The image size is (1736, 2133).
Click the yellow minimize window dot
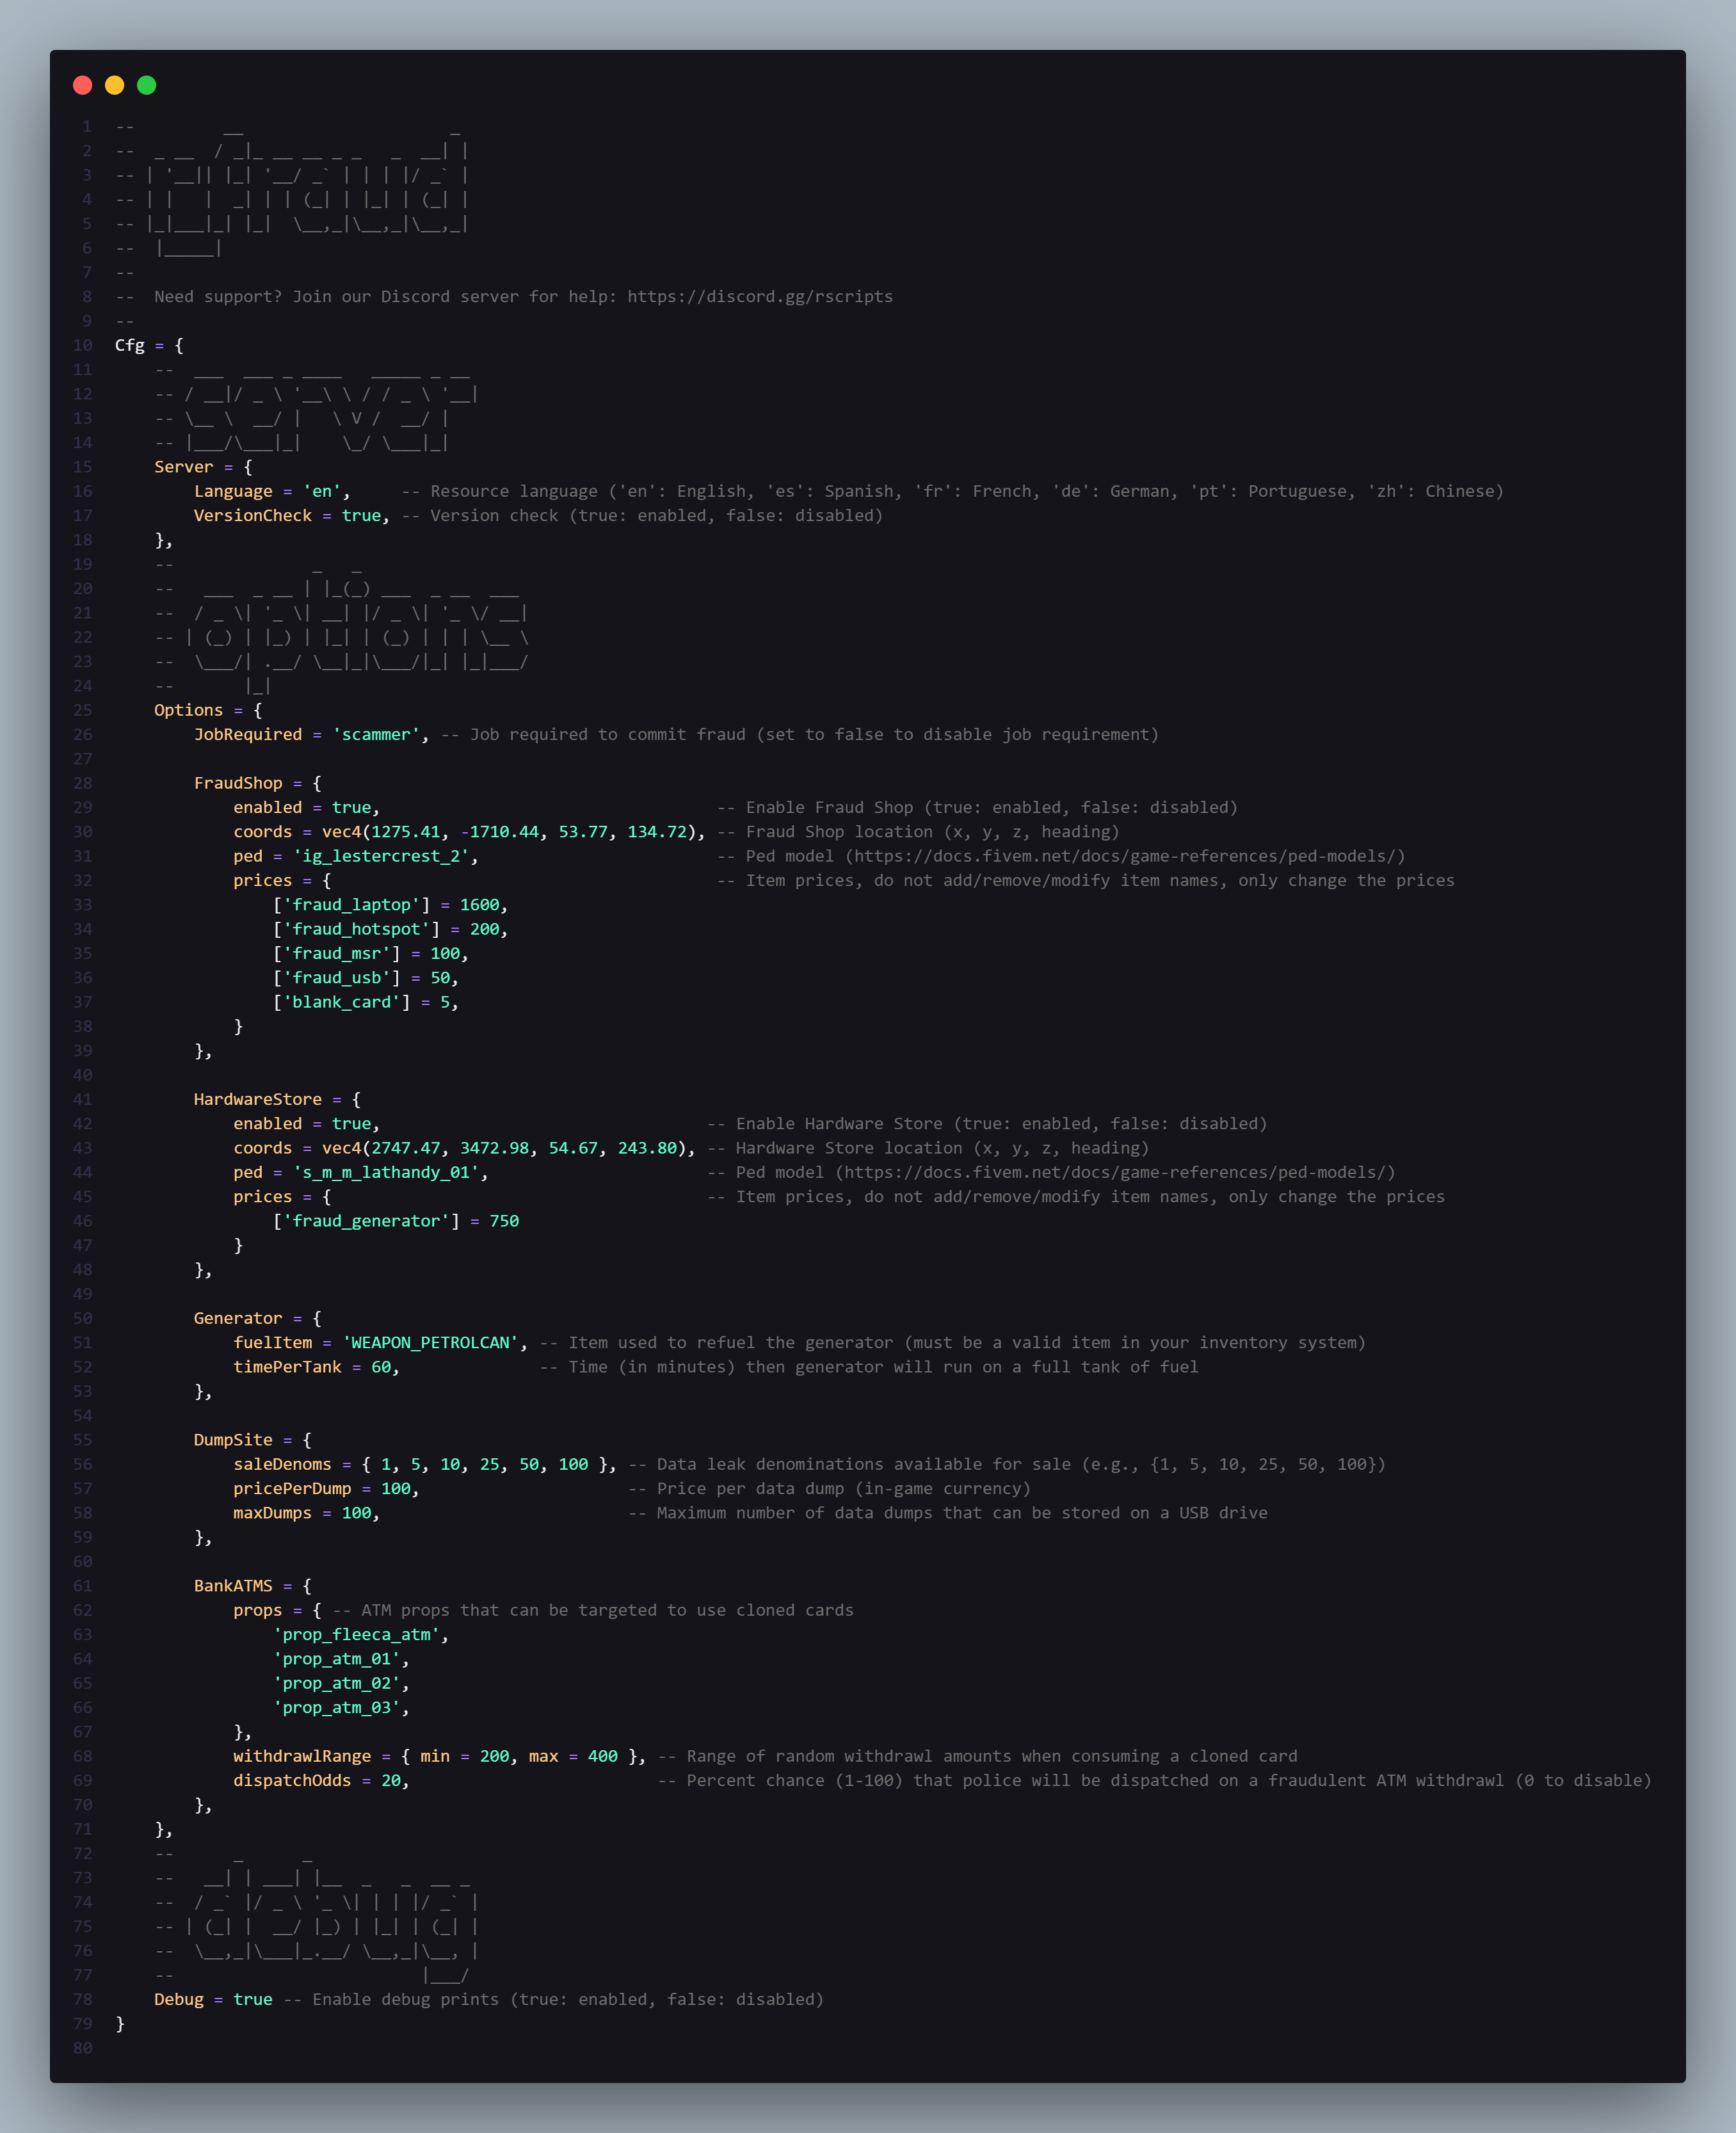(x=115, y=85)
